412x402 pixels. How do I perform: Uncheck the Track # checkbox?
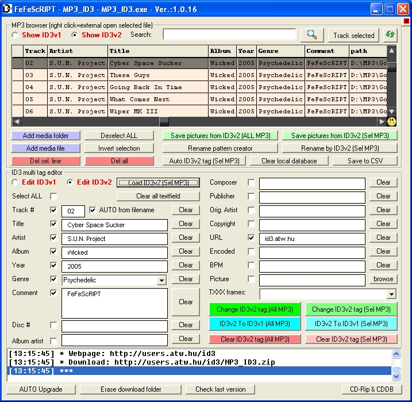(x=53, y=210)
